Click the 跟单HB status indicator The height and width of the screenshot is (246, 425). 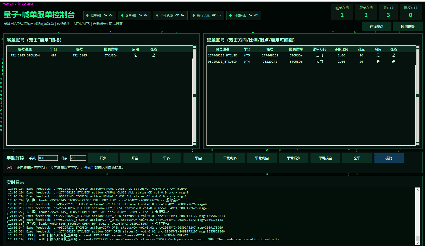coord(134,16)
